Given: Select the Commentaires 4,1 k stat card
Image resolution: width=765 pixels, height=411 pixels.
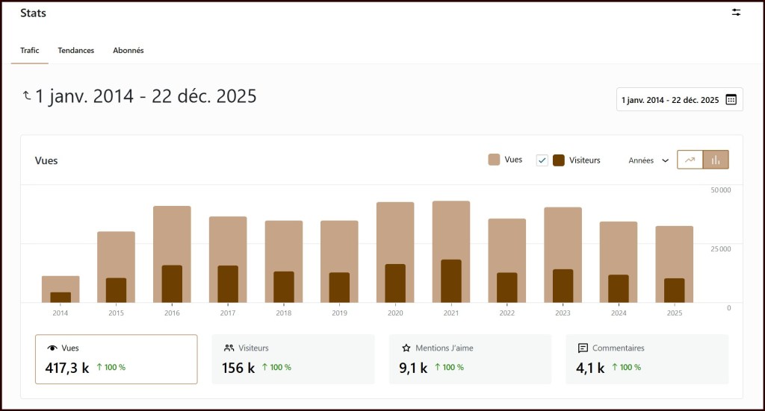Looking at the screenshot, I should (x=646, y=359).
